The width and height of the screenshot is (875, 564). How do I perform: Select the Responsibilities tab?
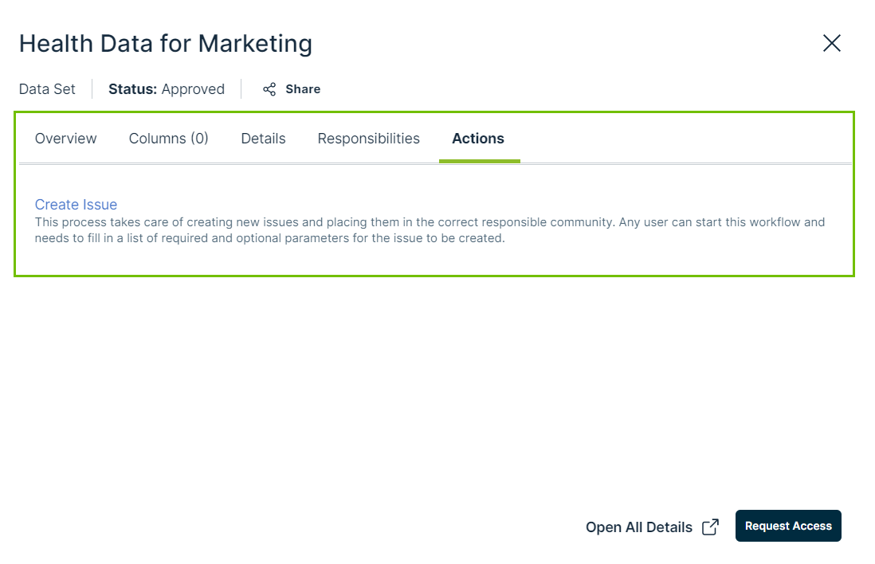368,139
